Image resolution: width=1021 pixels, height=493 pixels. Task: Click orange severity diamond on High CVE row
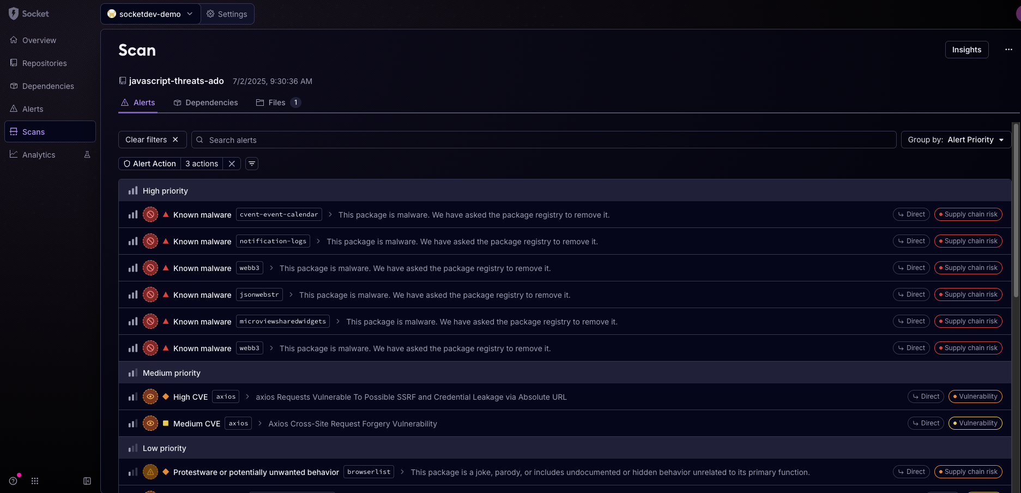click(166, 396)
